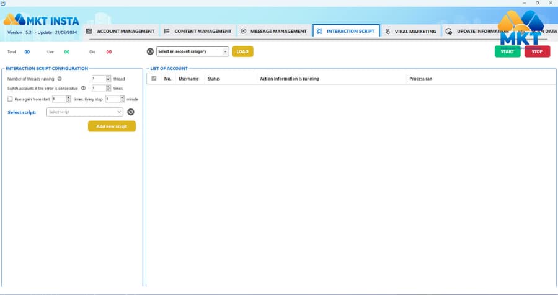Click the refresh icon next to Select script
Image resolution: width=558 pixels, height=295 pixels.
click(x=131, y=112)
